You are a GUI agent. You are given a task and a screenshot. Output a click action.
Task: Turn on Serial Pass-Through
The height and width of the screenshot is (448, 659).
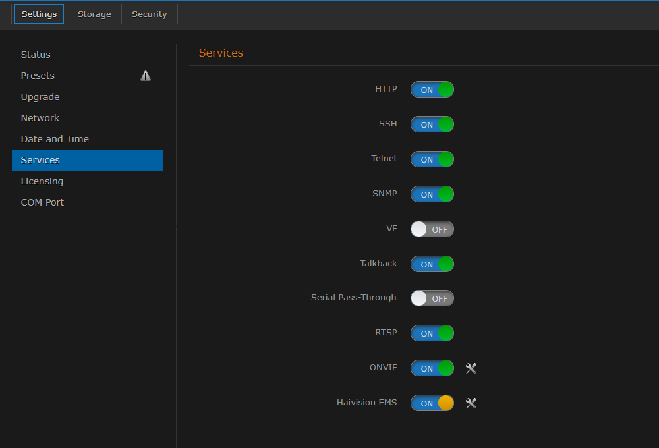pyautogui.click(x=432, y=298)
